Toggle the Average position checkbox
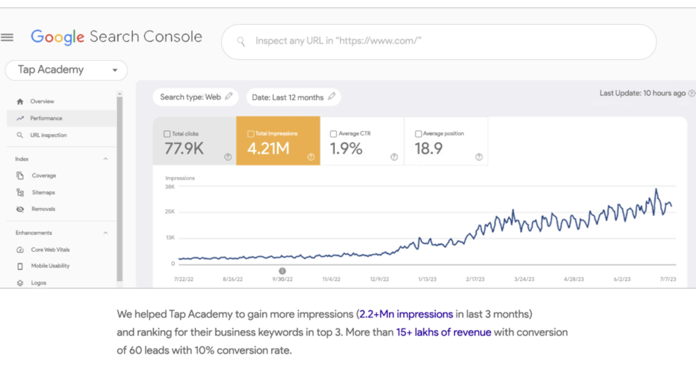Screen dimensions: 696x366 [418, 133]
